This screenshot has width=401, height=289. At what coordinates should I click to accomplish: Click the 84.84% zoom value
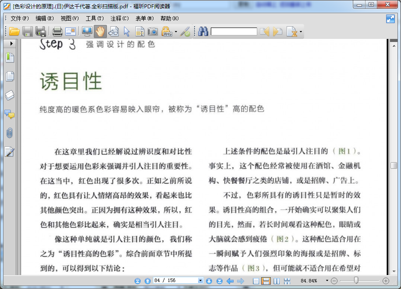click(309, 281)
